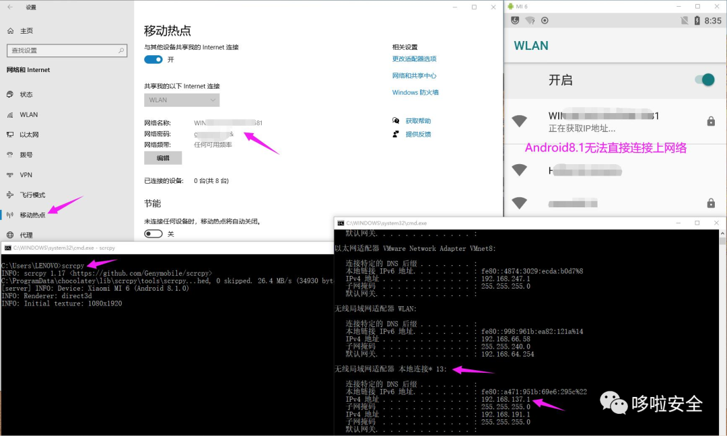The width and height of the screenshot is (727, 436).
Task: Select the 拨号 dial-up icon
Action: pos(10,155)
